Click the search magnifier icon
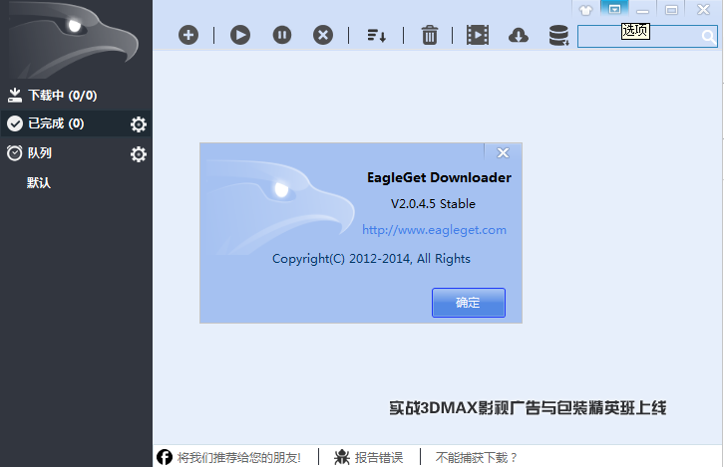This screenshot has height=467, width=724. click(x=708, y=37)
